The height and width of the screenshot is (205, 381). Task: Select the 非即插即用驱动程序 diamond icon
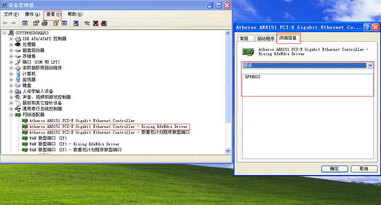click(x=18, y=68)
